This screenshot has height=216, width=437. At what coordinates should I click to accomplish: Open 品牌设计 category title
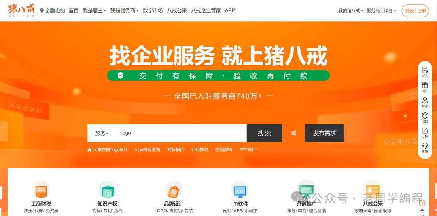(174, 204)
